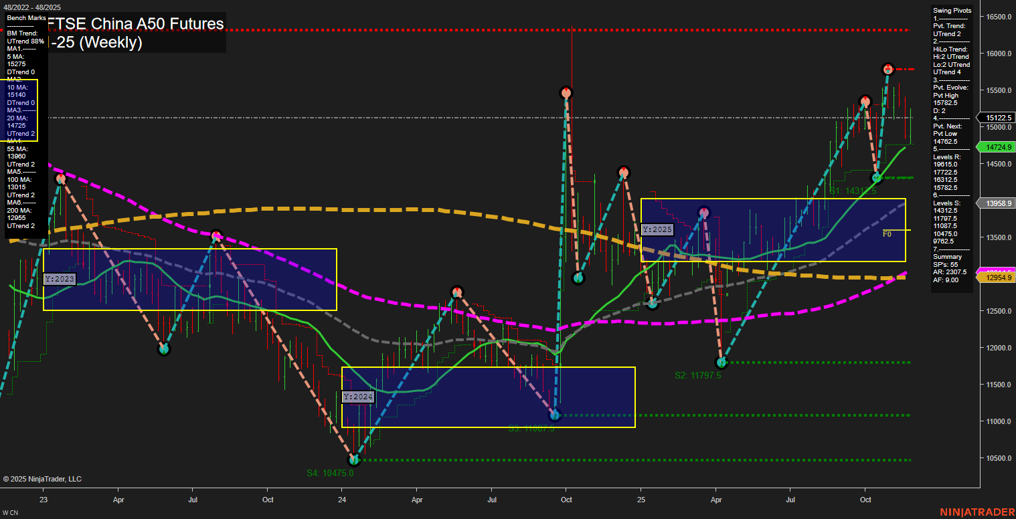Click the orange 12954.9 price marker
Screen dimensions: 1016x519
[x=997, y=277]
